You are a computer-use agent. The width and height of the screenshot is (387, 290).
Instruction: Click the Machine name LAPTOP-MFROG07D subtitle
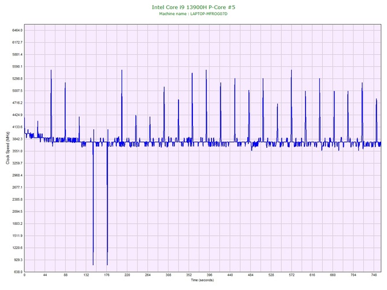pyautogui.click(x=193, y=14)
